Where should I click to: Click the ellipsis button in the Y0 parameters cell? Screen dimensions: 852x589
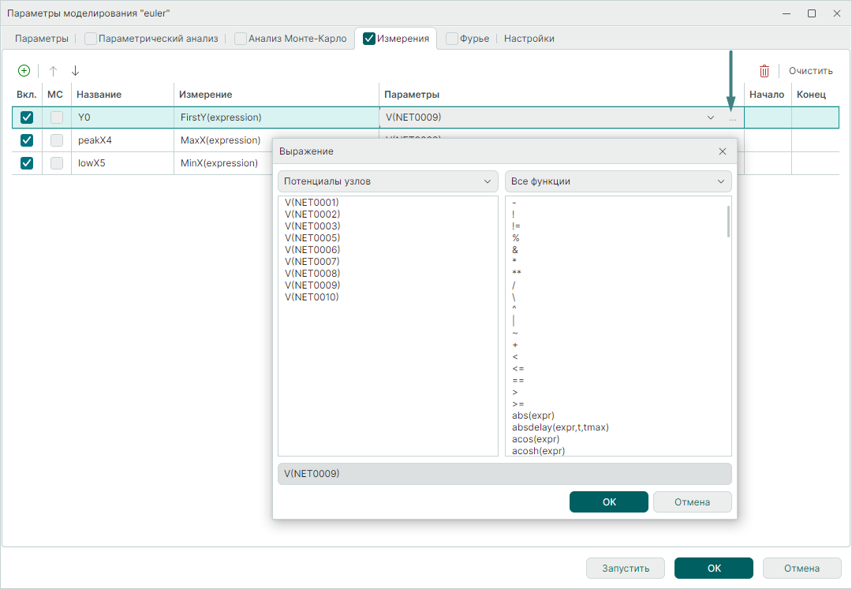[x=732, y=118]
